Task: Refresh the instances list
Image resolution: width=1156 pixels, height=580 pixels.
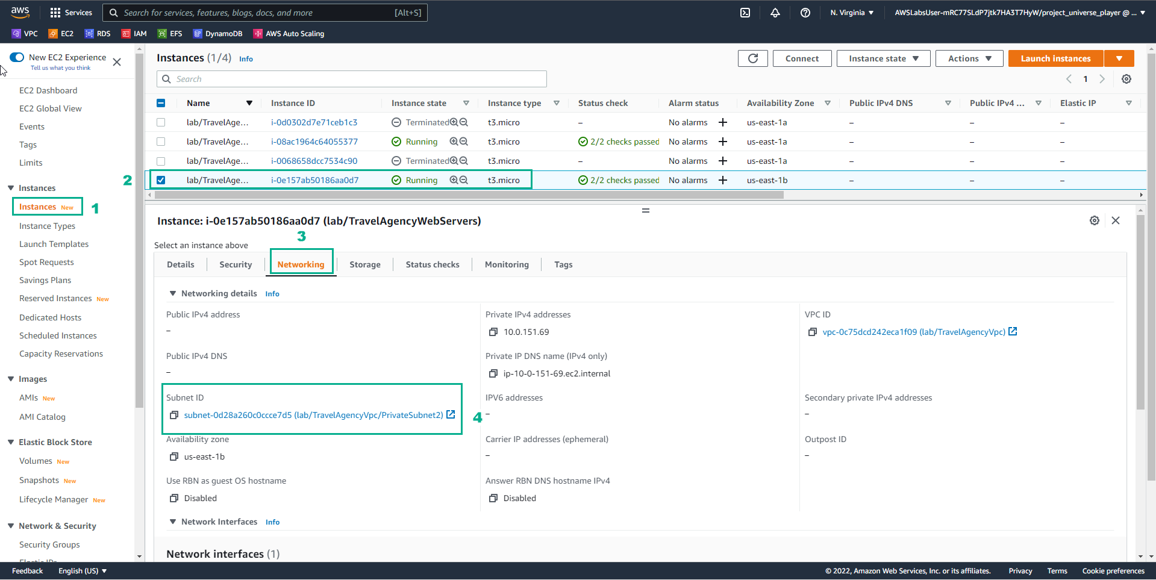Action: pos(753,58)
